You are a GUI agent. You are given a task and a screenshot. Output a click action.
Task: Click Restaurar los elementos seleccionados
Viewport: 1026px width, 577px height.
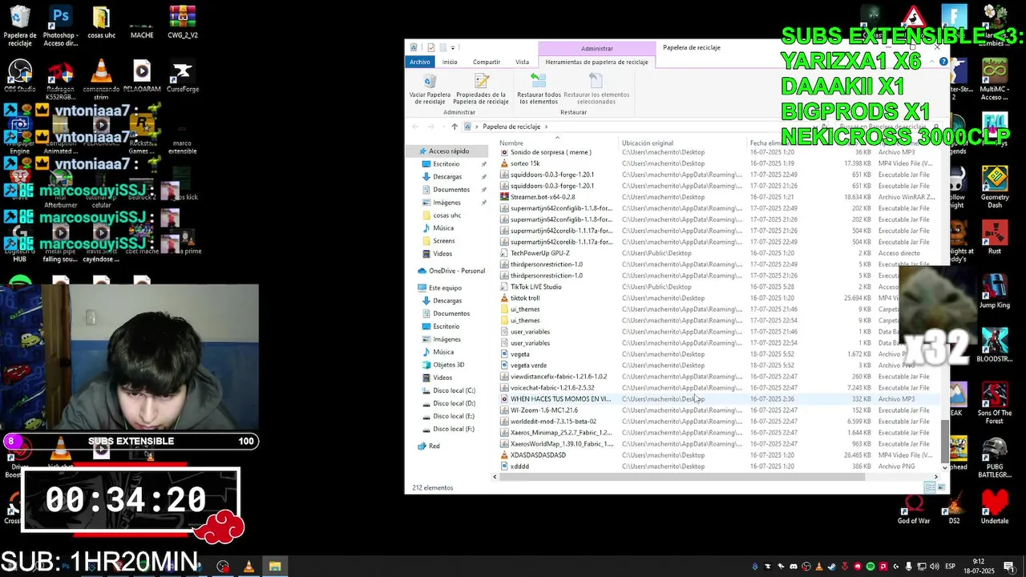point(596,89)
